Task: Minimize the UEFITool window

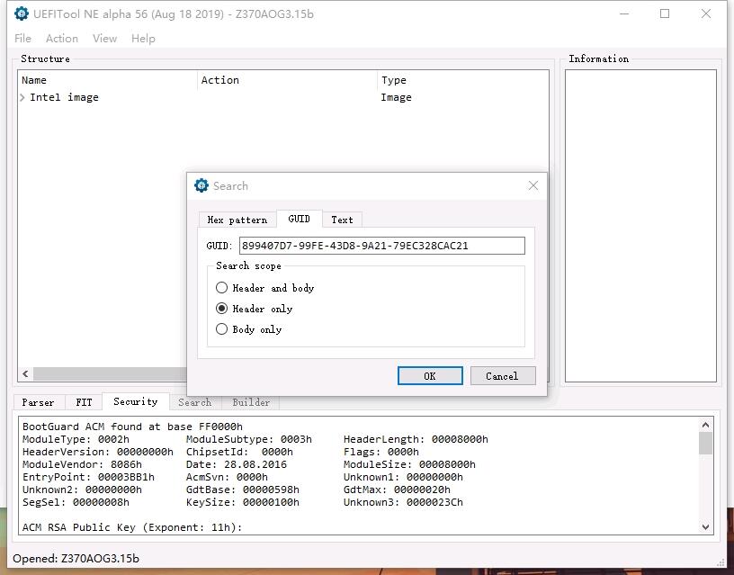Action: [624, 13]
